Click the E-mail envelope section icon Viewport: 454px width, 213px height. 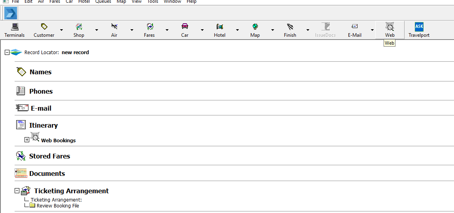[22, 108]
